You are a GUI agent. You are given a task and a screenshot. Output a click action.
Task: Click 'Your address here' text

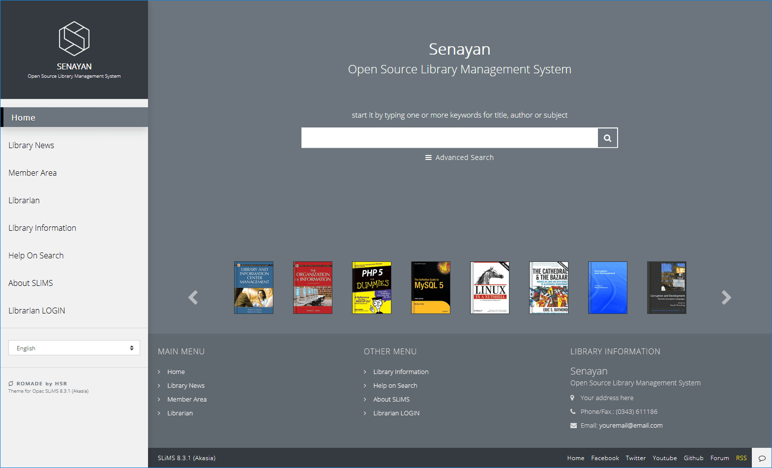pos(607,398)
